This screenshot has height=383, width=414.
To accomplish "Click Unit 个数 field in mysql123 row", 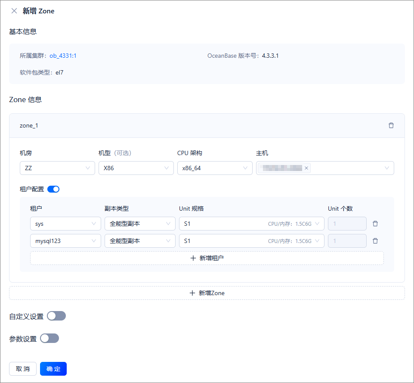I will tap(347, 241).
